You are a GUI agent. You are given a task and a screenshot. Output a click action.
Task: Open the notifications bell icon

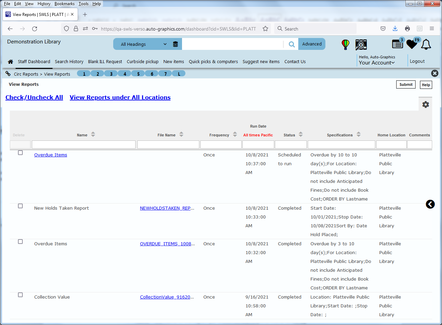tap(426, 44)
